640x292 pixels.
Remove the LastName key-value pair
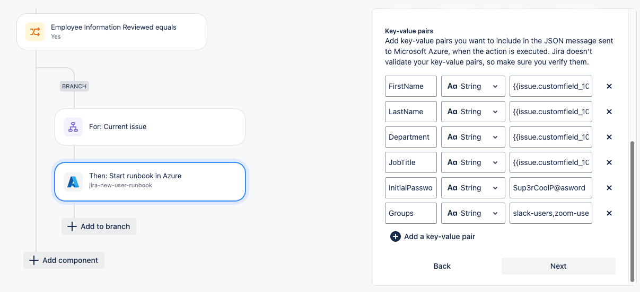[609, 112]
